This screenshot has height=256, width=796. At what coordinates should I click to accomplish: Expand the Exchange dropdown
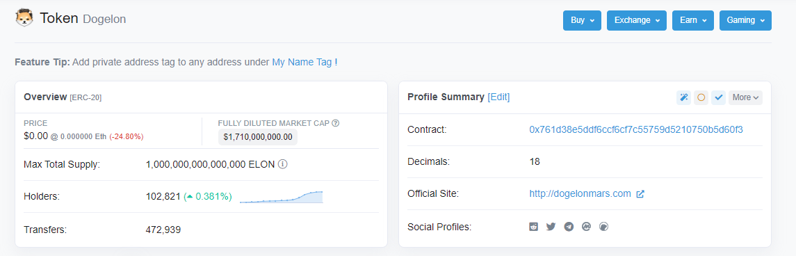pos(637,20)
